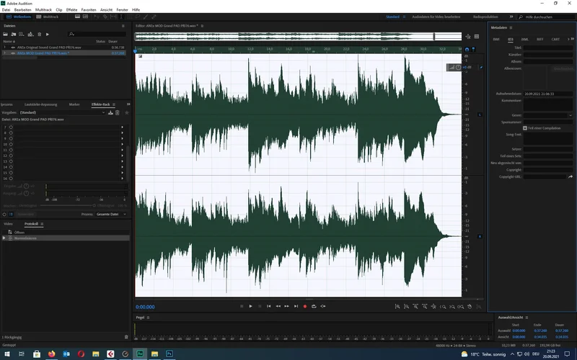Click the open file folder icon in Dateien

(6, 34)
